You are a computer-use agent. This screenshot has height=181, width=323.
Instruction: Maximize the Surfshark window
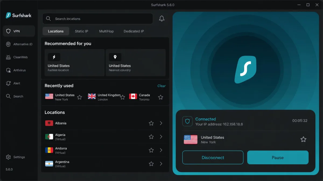pos(308,5)
